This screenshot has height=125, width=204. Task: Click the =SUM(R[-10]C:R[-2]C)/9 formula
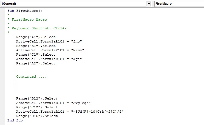[97, 112]
